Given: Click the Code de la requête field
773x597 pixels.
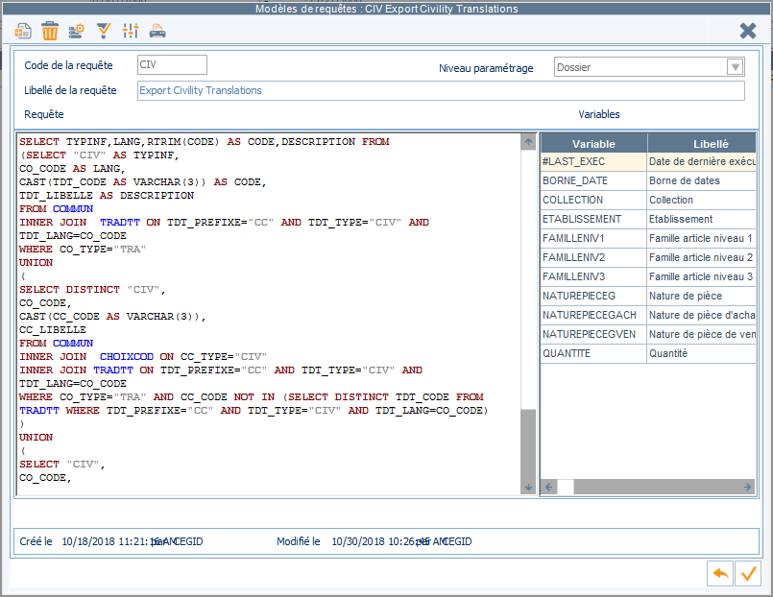Looking at the screenshot, I should (x=172, y=64).
